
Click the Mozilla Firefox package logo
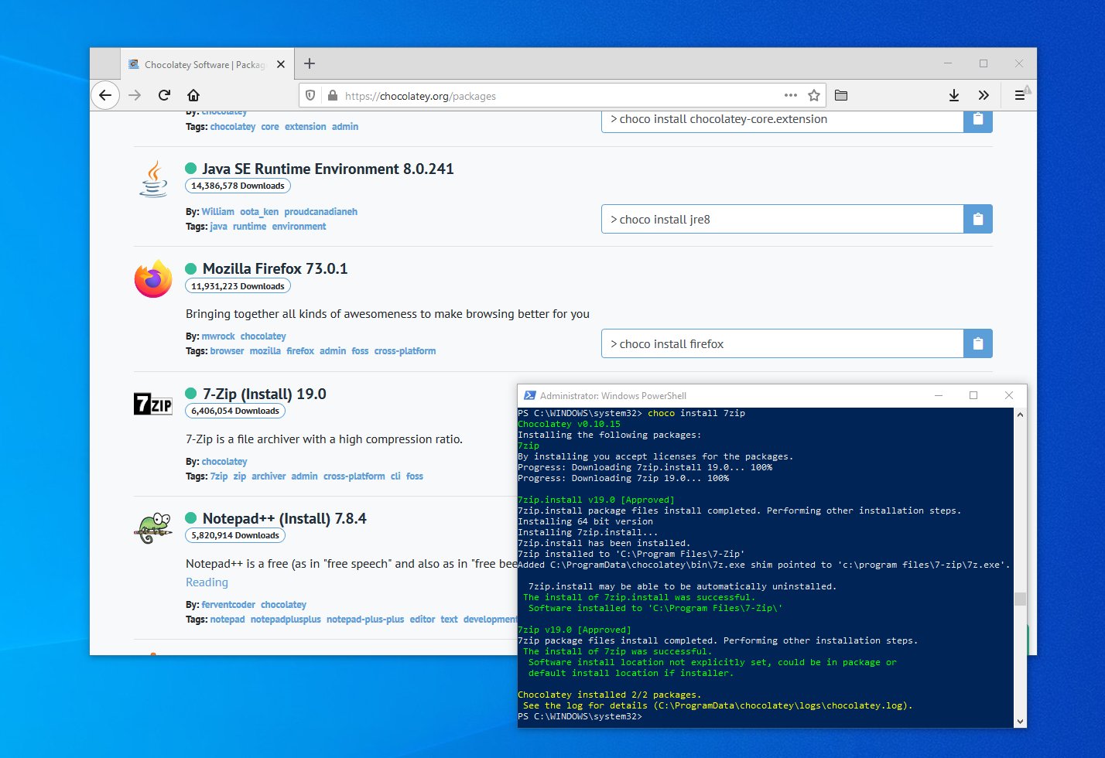point(153,278)
